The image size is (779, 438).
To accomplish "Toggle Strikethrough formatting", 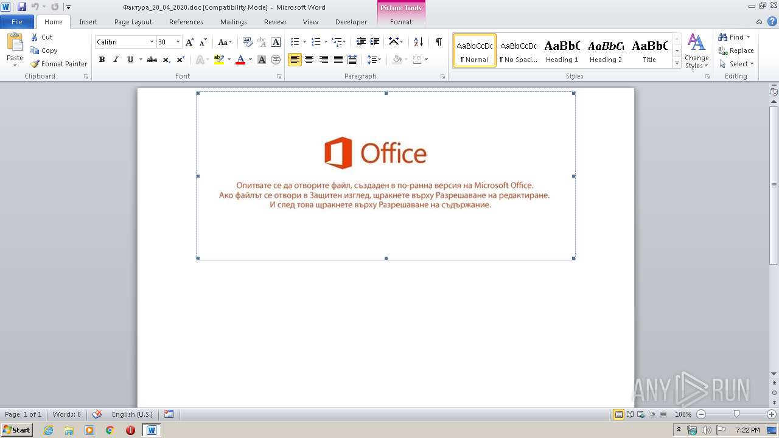I will point(152,60).
